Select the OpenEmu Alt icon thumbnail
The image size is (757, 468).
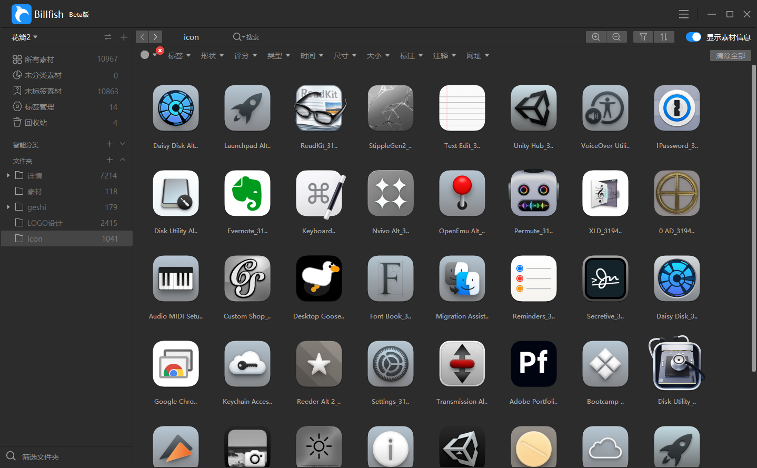pyautogui.click(x=462, y=193)
